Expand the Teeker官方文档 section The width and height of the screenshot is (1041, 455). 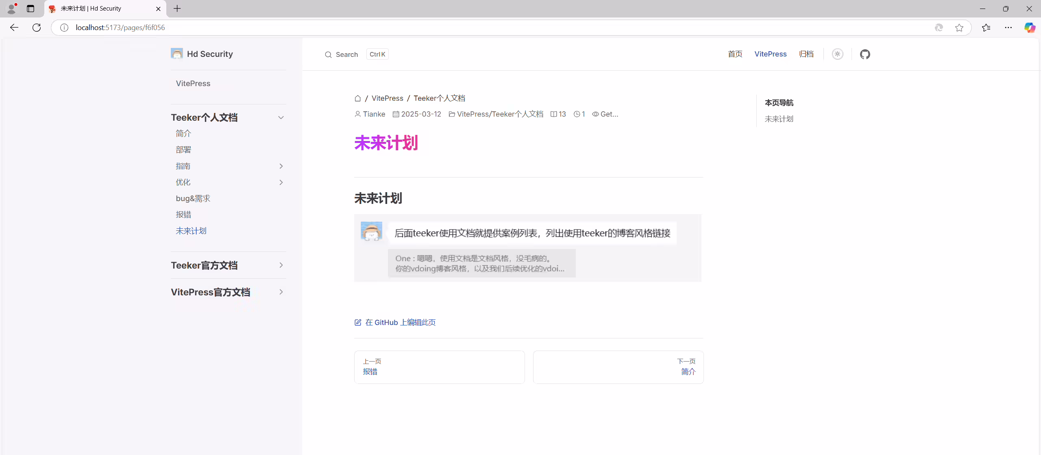[281, 265]
